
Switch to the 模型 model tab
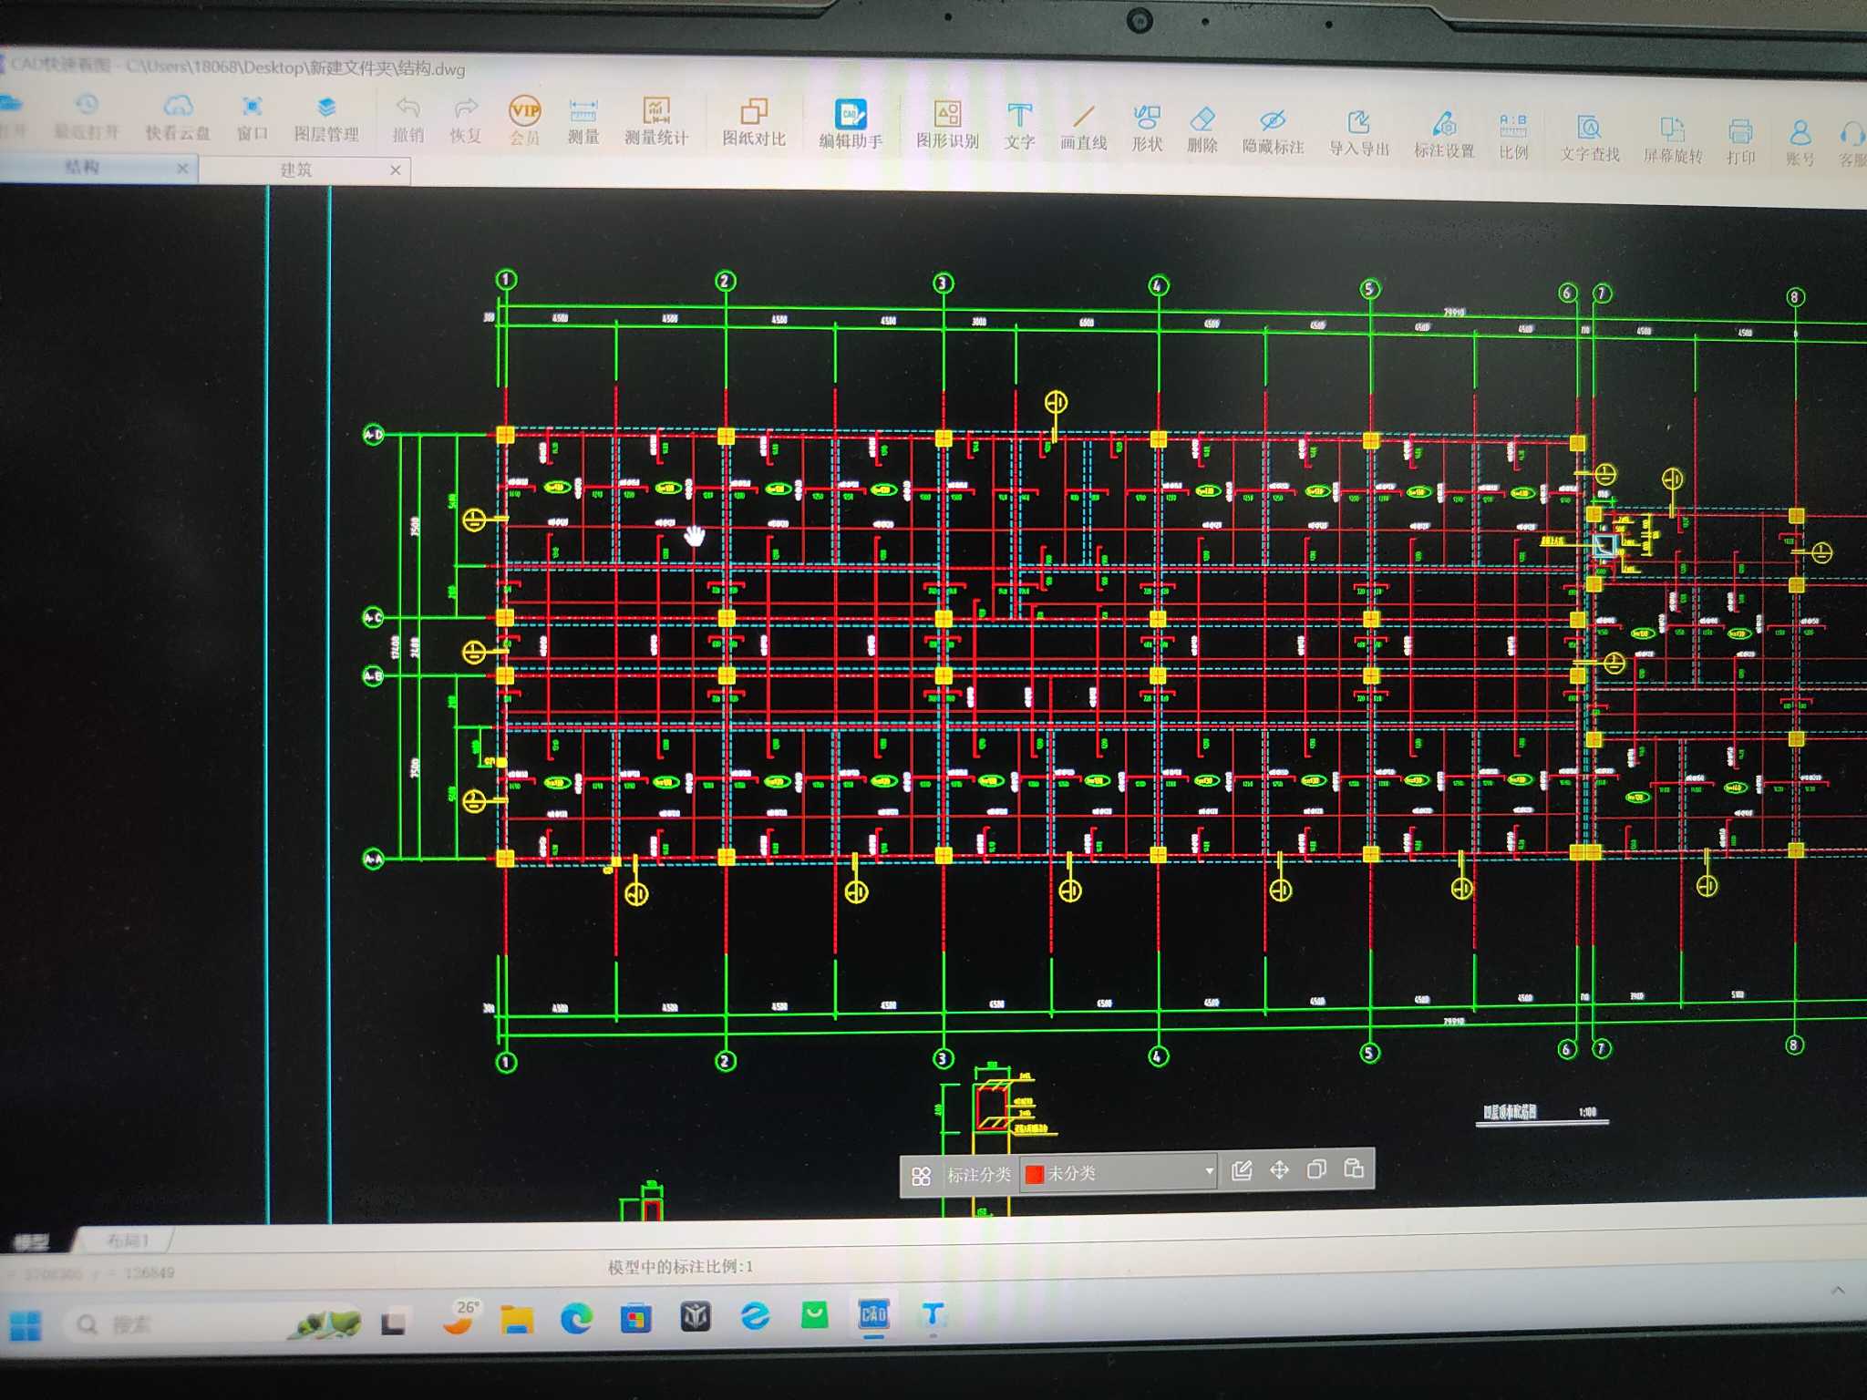click(32, 1241)
